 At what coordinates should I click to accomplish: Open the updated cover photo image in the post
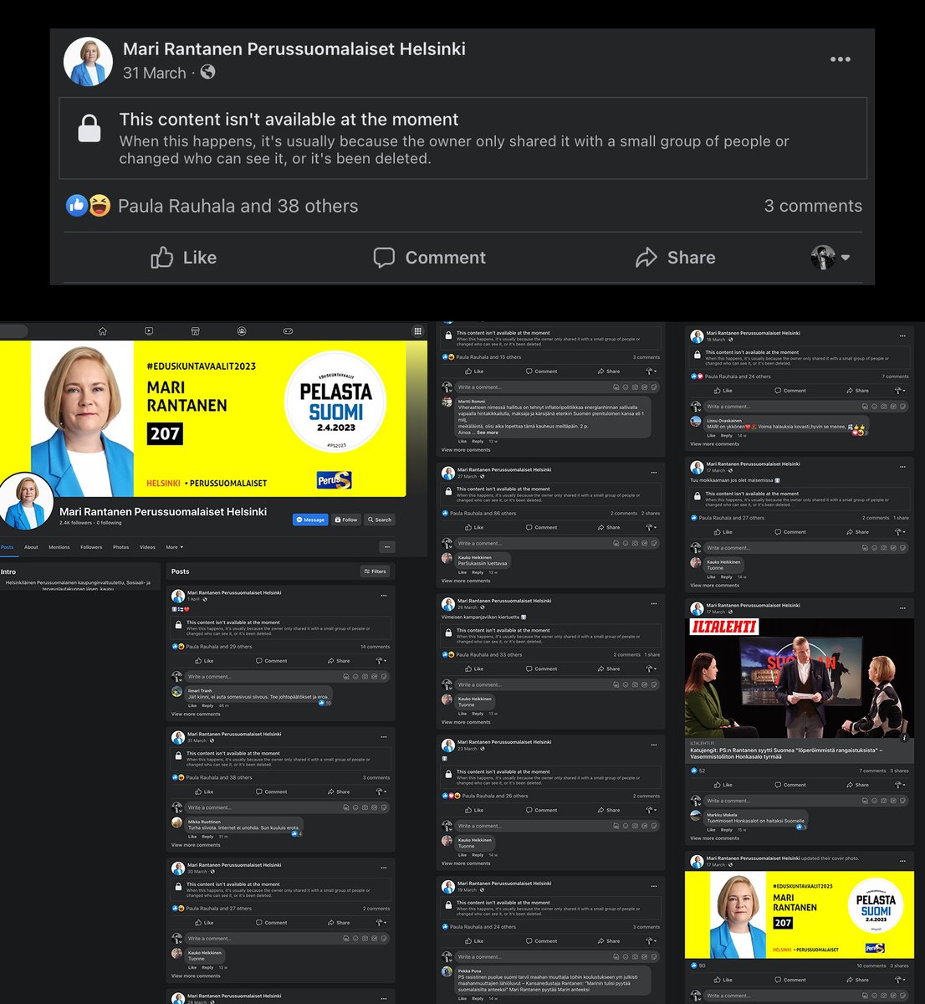click(x=800, y=914)
